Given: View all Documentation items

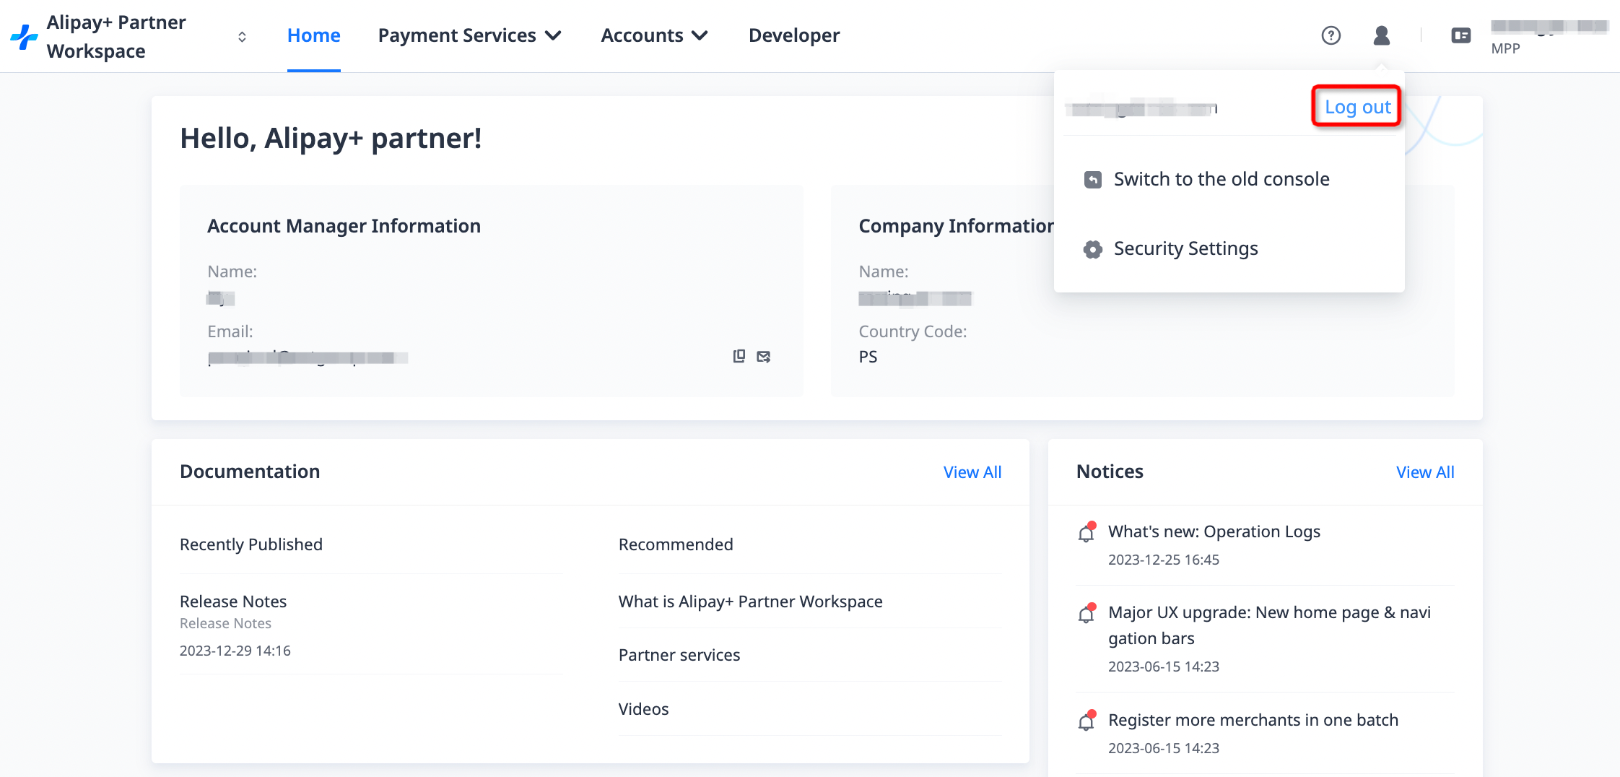Looking at the screenshot, I should pos(972,472).
